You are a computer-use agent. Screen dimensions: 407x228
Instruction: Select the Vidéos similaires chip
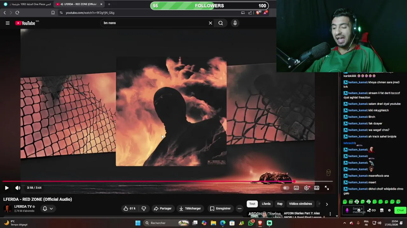(x=300, y=204)
